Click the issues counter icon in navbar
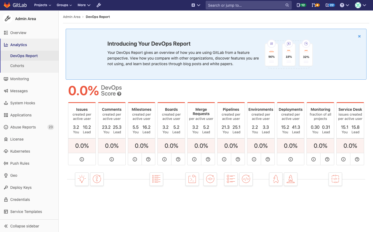The width and height of the screenshot is (373, 232). coord(301,5)
